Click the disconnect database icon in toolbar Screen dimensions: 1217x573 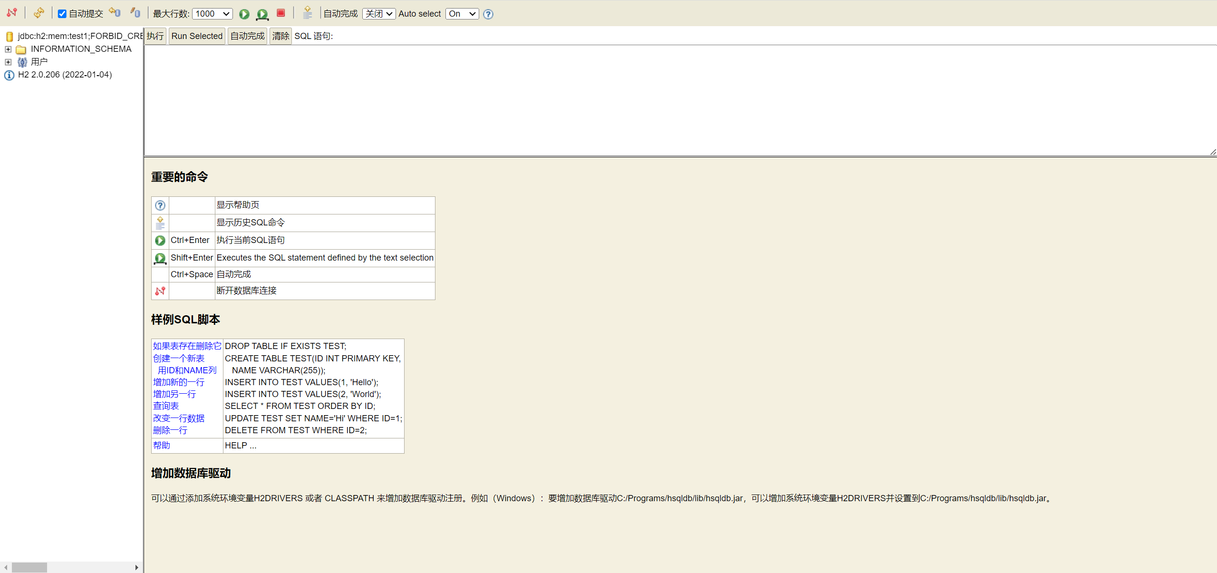[12, 13]
